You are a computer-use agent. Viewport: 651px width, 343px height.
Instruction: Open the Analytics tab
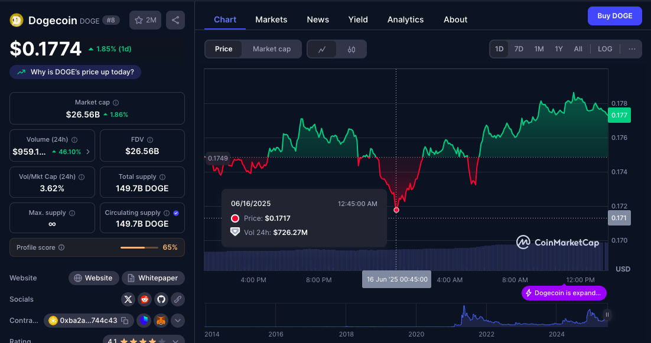(x=405, y=19)
